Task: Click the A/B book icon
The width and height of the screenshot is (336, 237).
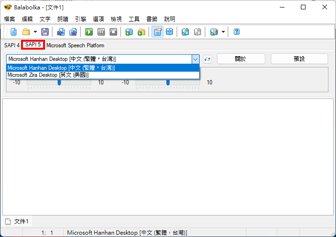Action: [170, 32]
